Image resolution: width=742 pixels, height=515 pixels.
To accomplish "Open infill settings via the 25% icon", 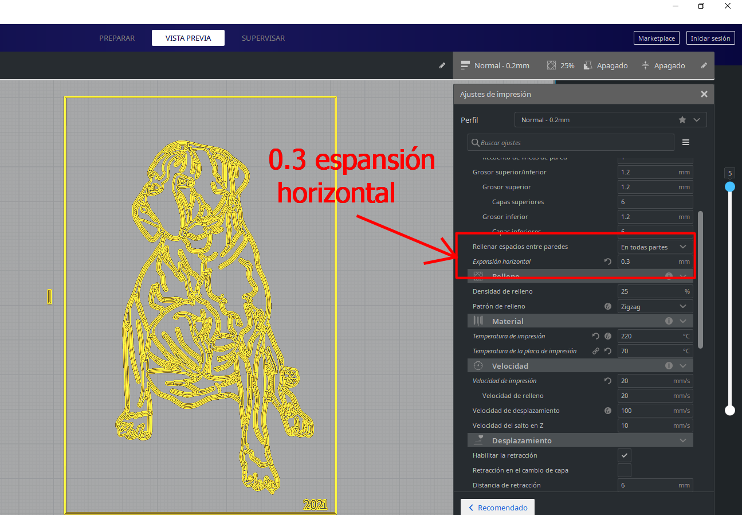I will click(551, 65).
